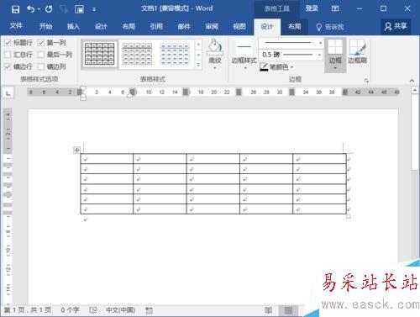Click the 边框 borders grid icon
Image resolution: width=420 pixels, height=317 pixels.
tap(335, 47)
